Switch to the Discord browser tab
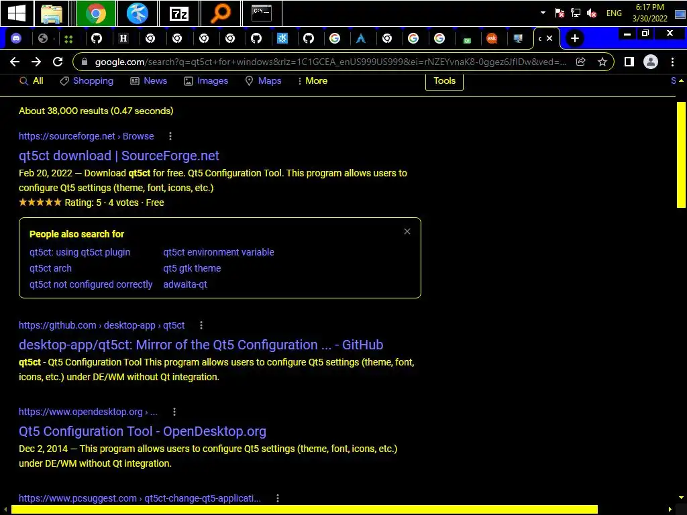Screen dimensions: 687x515 coord(16,38)
